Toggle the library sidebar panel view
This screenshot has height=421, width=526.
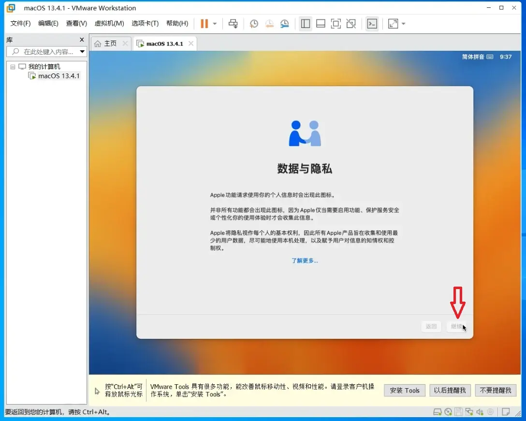click(x=305, y=24)
